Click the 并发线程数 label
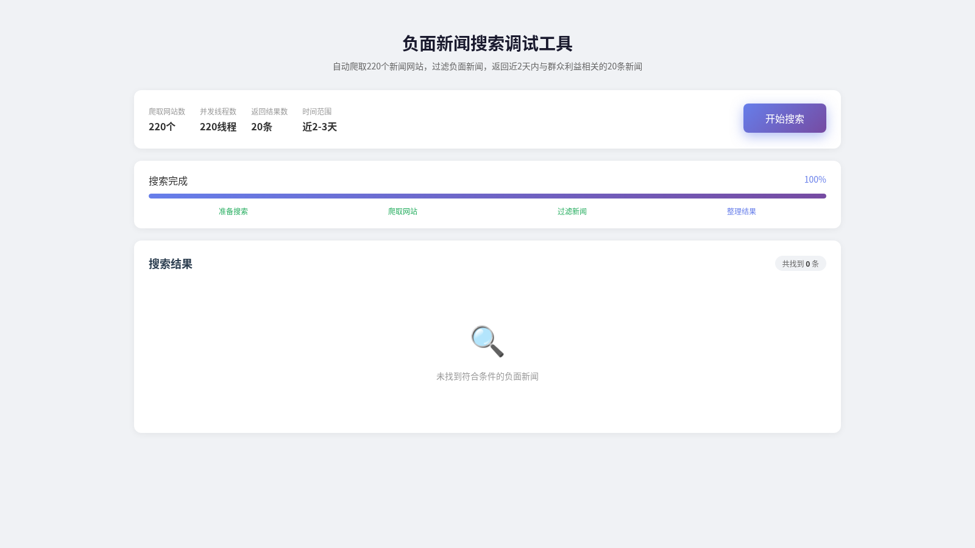The width and height of the screenshot is (975, 548). pyautogui.click(x=218, y=111)
